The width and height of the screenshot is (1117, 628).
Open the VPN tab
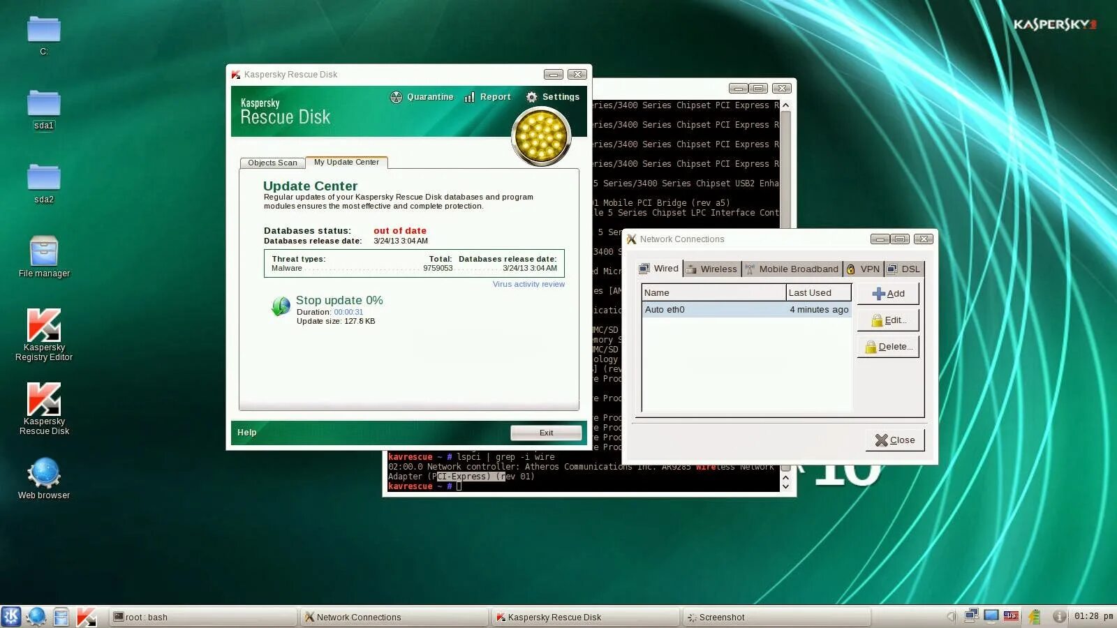pyautogui.click(x=863, y=269)
